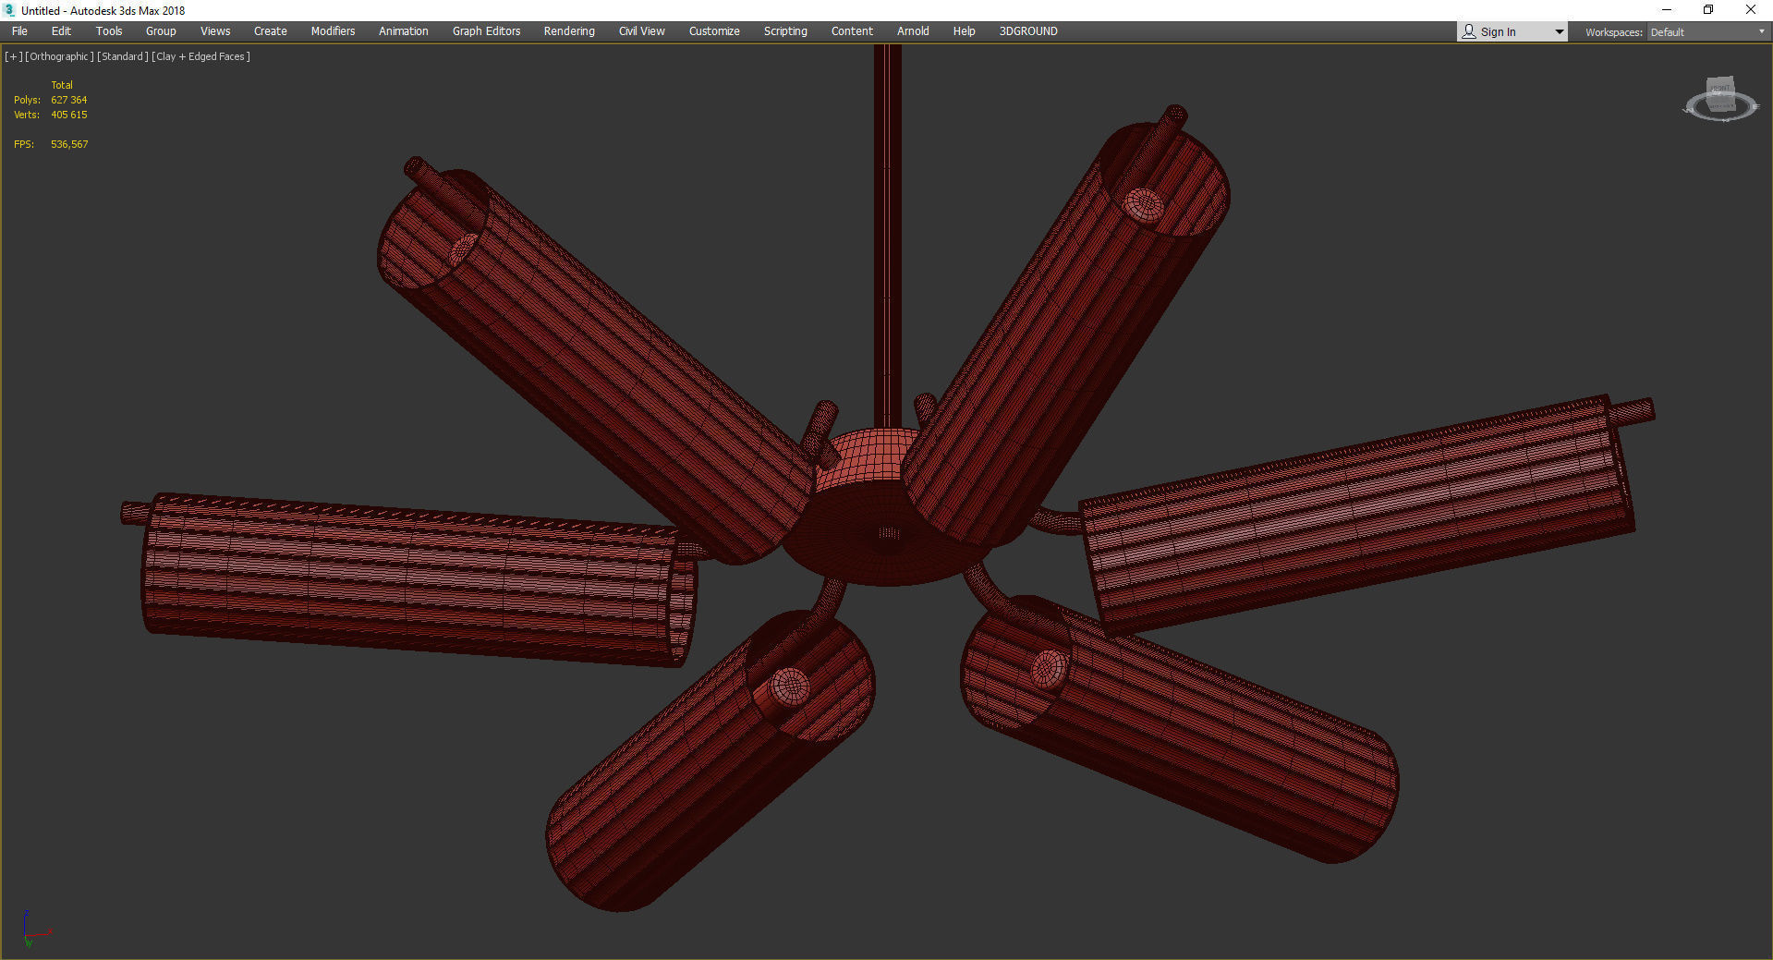Viewport: 1773px width, 960px height.
Task: Open the Civil View menu
Action: (642, 31)
